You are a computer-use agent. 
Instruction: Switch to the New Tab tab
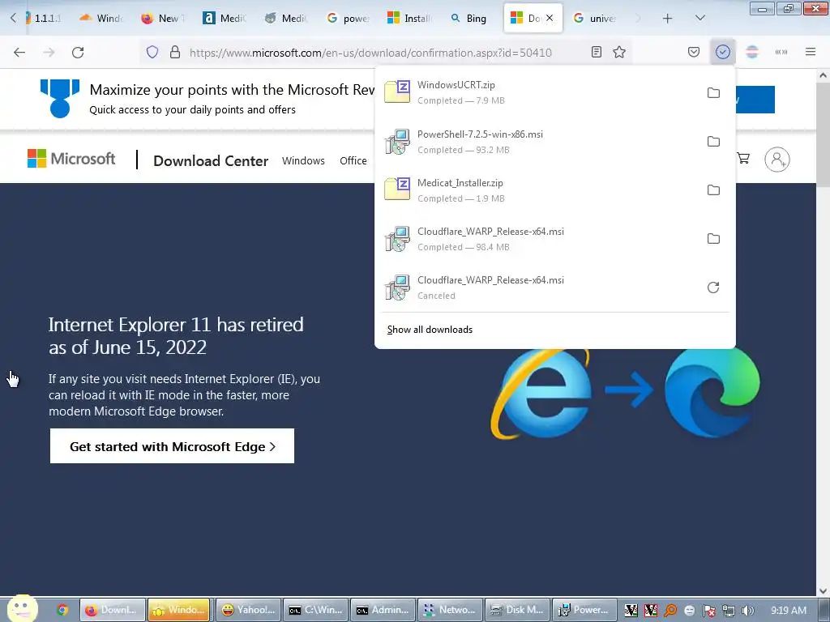[x=163, y=19]
